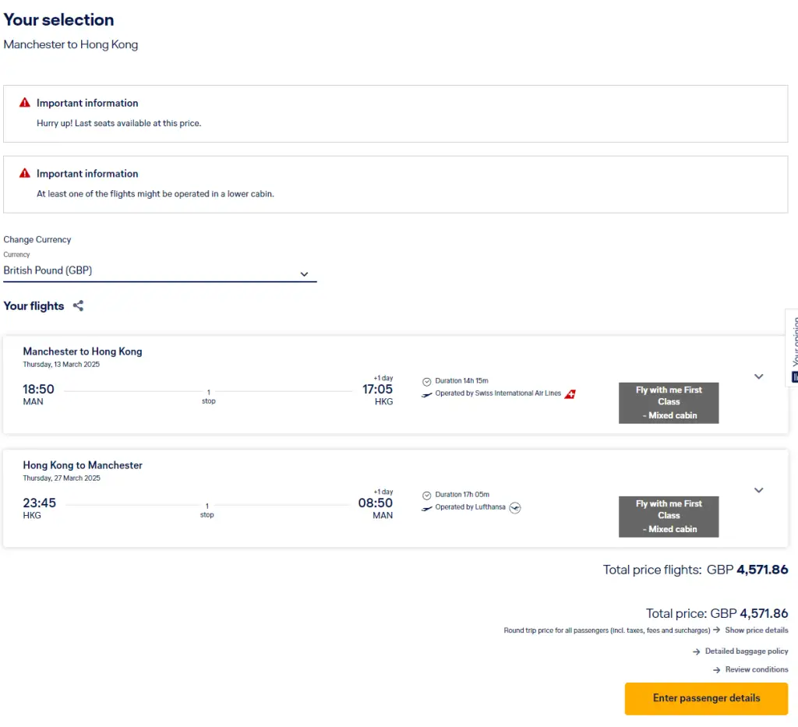The image size is (798, 727).
Task: Expand the Manchester to Hong Kong flight details
Action: click(758, 377)
